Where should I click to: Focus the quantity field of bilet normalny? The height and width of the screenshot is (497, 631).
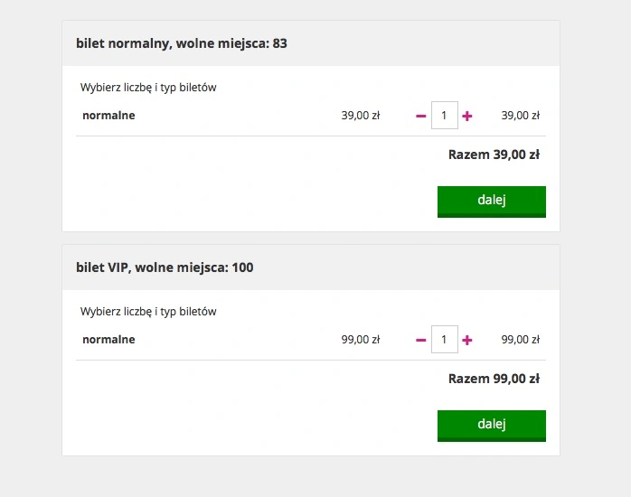445,116
